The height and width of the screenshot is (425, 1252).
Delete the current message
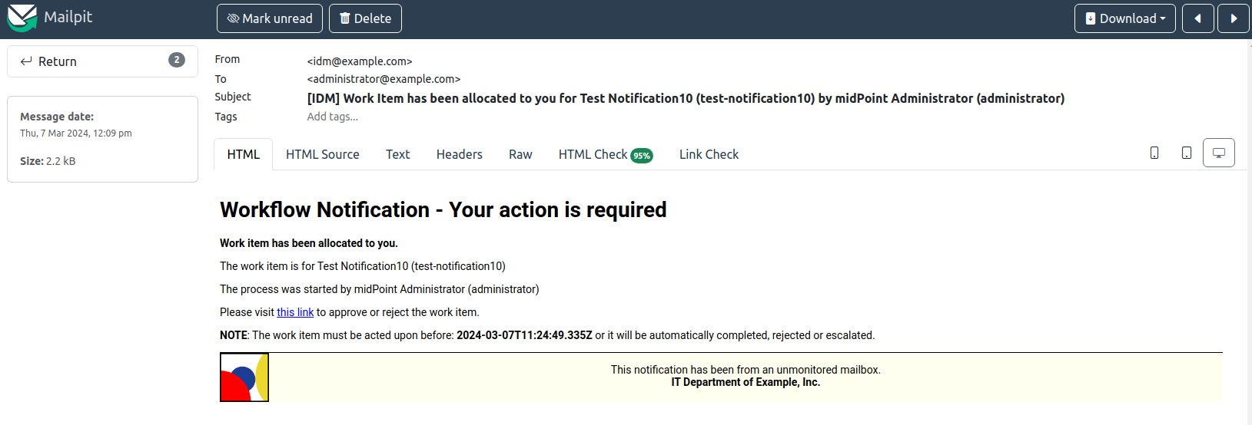click(x=365, y=18)
